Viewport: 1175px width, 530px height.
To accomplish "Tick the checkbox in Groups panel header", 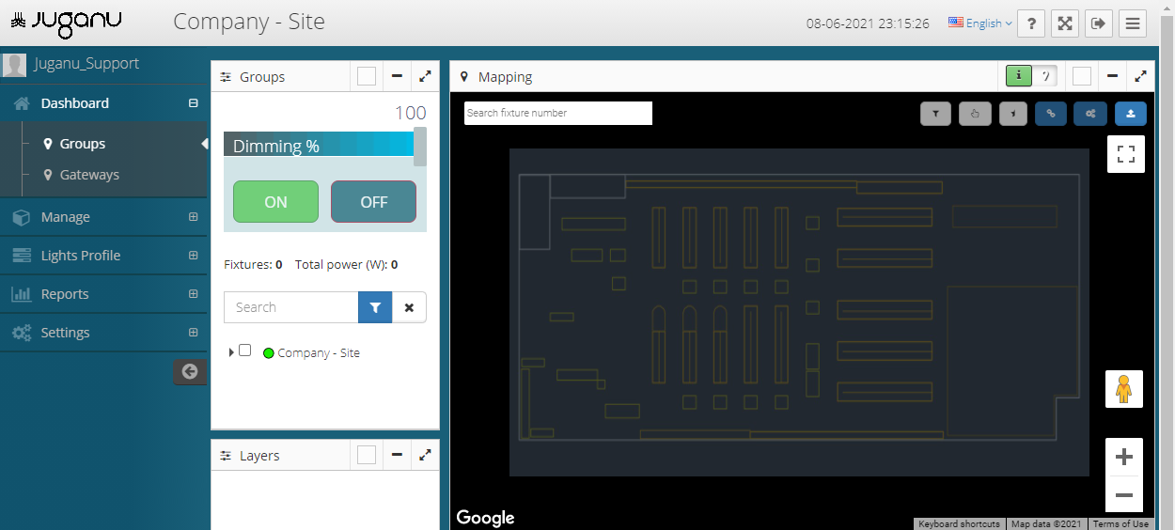I will coord(367,76).
